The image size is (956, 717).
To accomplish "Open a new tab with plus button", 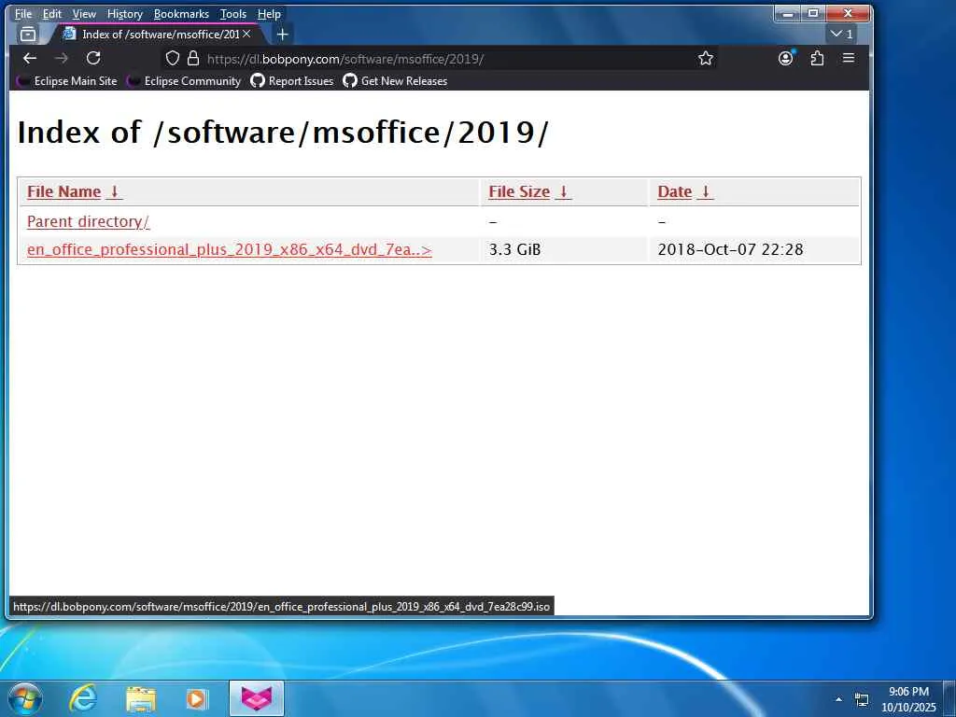I will pos(282,35).
